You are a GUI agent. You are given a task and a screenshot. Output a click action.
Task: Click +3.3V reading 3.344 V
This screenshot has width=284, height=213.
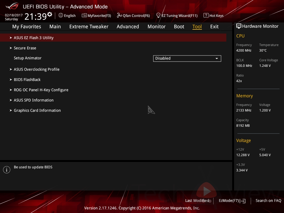click(242, 170)
